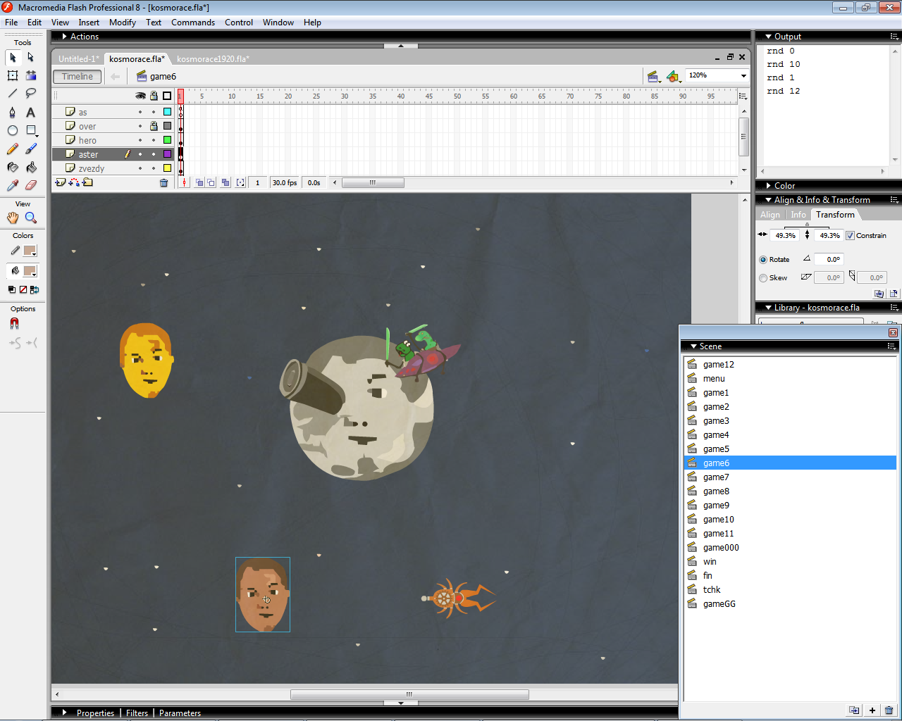Select the Eyedropper tool
This screenshot has height=721, width=902.
tap(13, 185)
